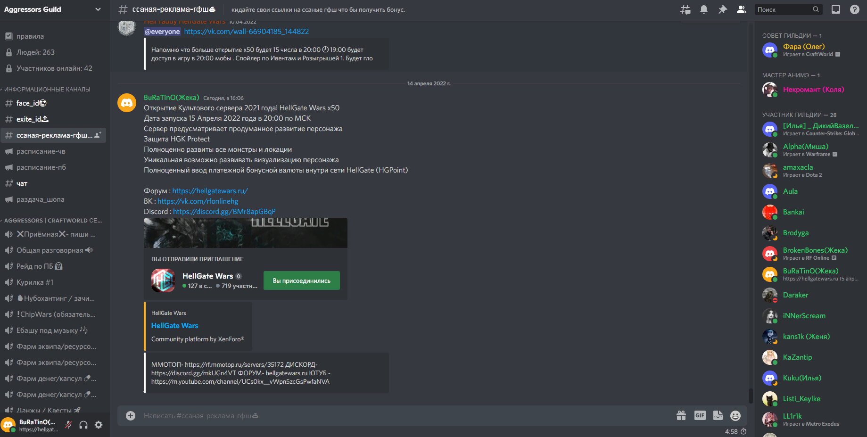The width and height of the screenshot is (867, 437).
Task: Open the face_id text channel
Action: 53,103
